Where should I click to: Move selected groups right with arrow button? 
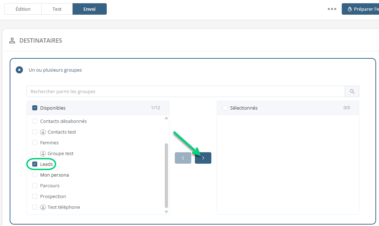(203, 158)
